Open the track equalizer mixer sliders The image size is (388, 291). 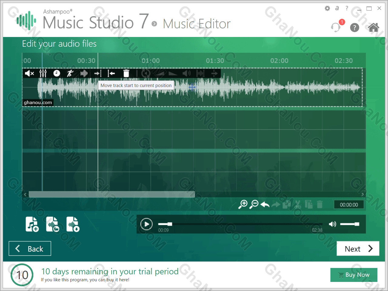(43, 73)
